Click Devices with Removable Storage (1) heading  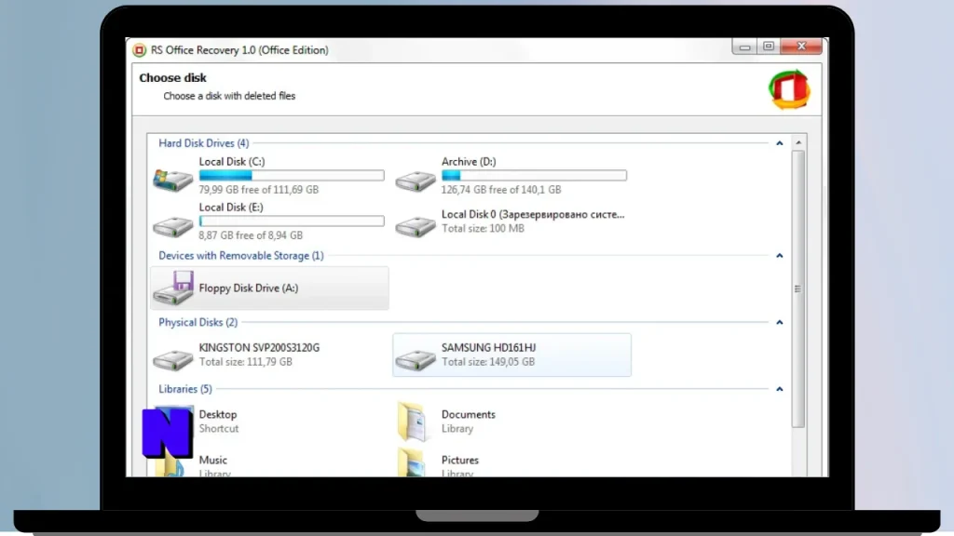point(241,256)
